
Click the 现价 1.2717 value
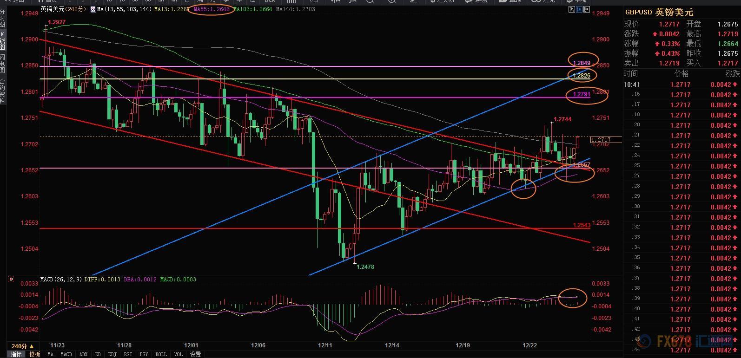tap(668, 24)
